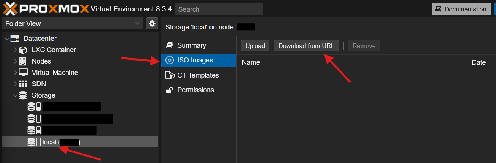Image resolution: width=496 pixels, height=163 pixels.
Task: Expand the Nodes tree branch
Action: click(x=15, y=61)
